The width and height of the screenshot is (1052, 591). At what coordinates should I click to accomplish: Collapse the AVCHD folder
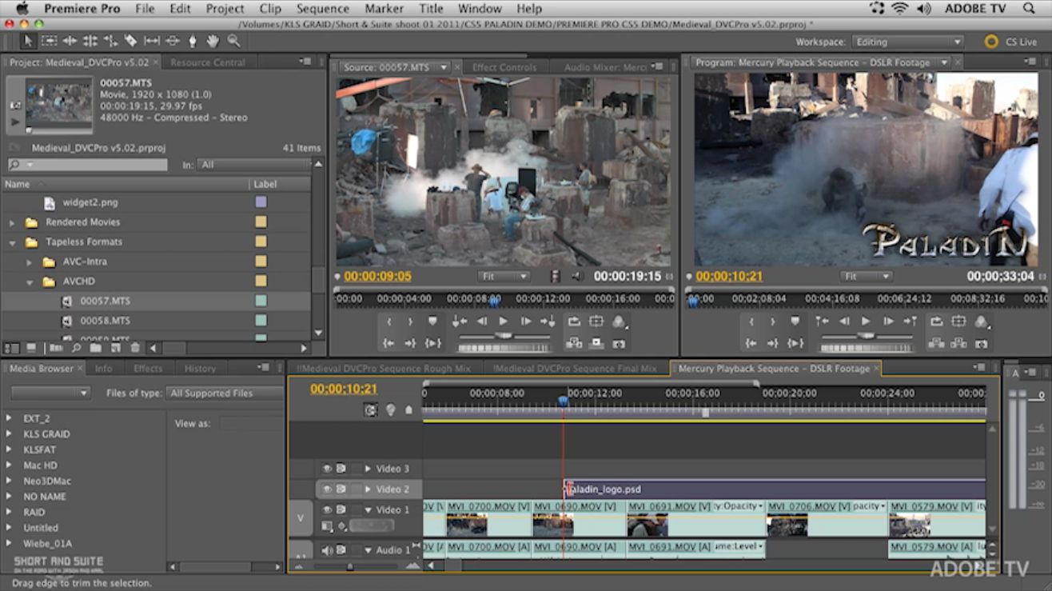click(x=30, y=282)
